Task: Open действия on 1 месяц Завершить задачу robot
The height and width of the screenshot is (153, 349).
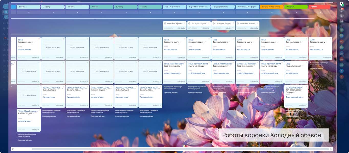Action: pyautogui.click(x=22, y=57)
